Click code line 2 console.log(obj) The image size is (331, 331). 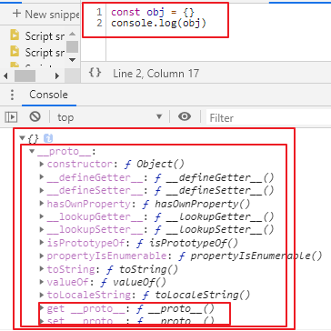click(158, 23)
